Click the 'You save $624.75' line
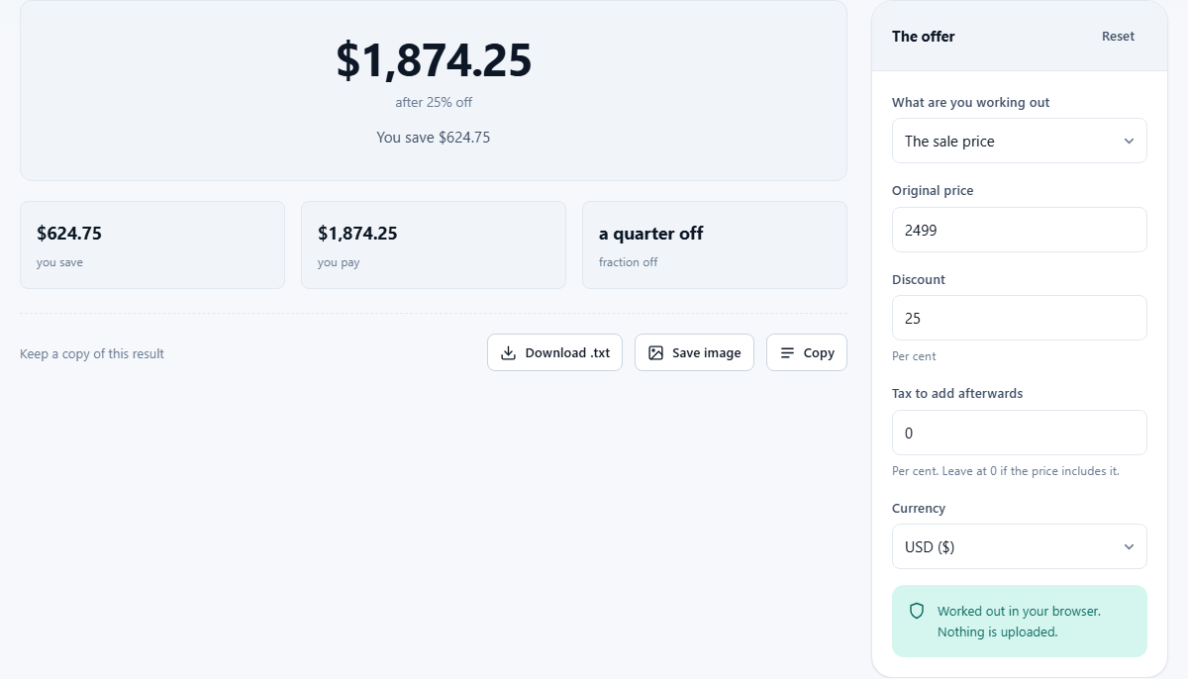Screen dimensions: 1188x679 coord(434,138)
